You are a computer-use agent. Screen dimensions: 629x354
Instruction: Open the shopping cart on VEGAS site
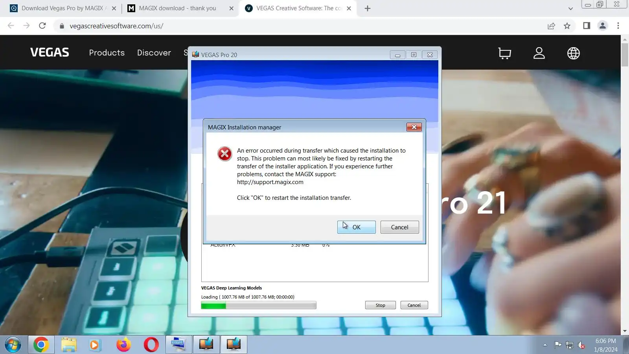pos(504,53)
